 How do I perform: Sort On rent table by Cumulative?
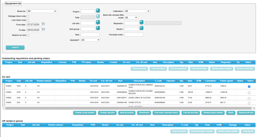point(211,81)
